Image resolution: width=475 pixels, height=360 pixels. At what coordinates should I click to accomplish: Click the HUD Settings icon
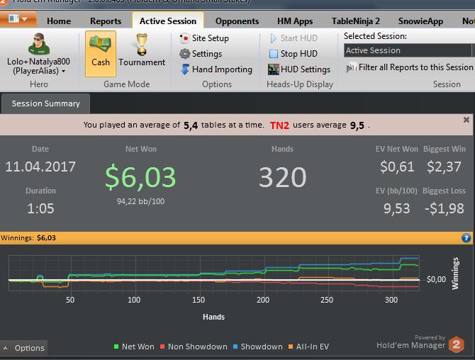273,69
